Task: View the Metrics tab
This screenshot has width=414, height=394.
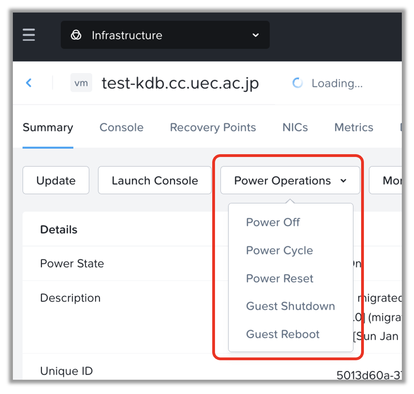Action: point(353,127)
